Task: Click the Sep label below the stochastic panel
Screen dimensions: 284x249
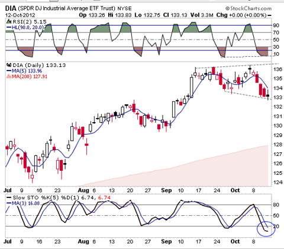Action: 166,241
